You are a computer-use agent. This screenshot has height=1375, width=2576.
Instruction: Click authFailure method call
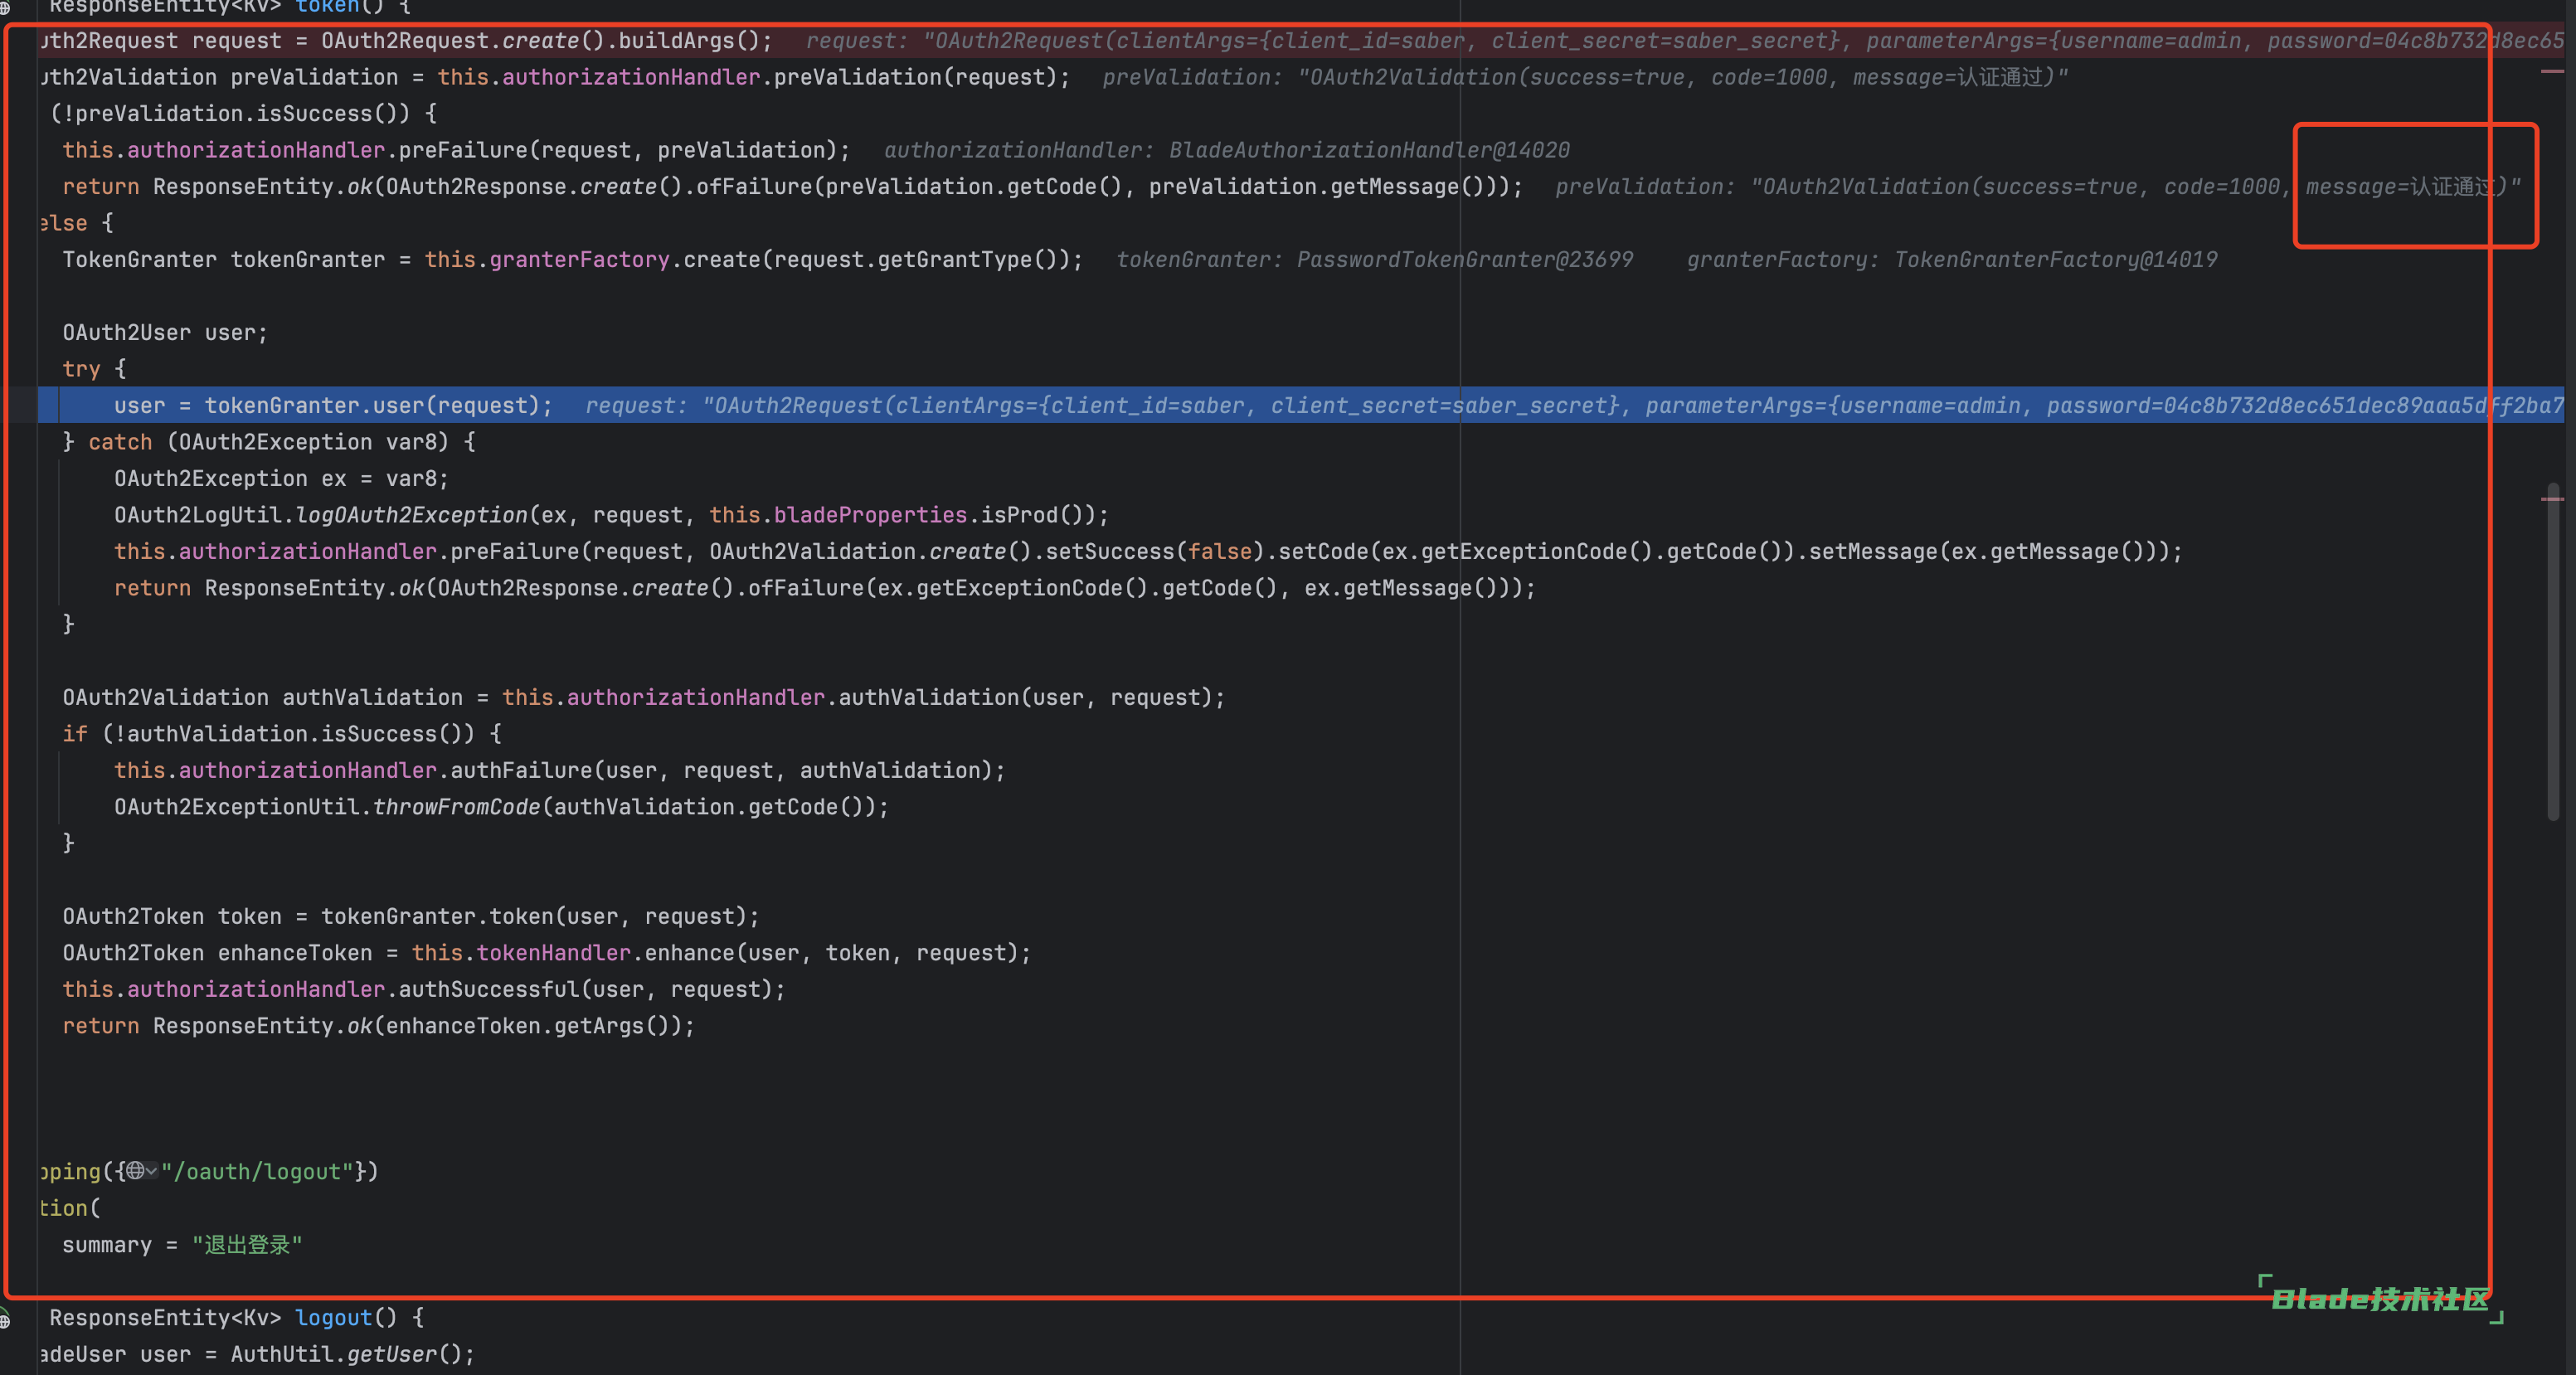(521, 771)
